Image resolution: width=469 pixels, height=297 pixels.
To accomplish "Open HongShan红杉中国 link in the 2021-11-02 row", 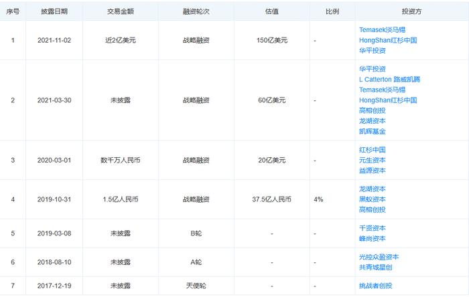I will pos(388,40).
